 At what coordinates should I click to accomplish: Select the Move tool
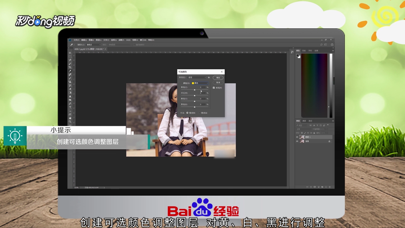point(70,53)
